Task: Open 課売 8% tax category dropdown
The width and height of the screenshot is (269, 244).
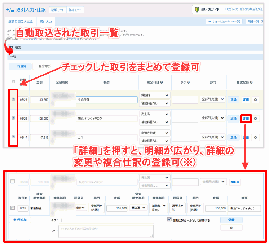Action: pos(177,208)
